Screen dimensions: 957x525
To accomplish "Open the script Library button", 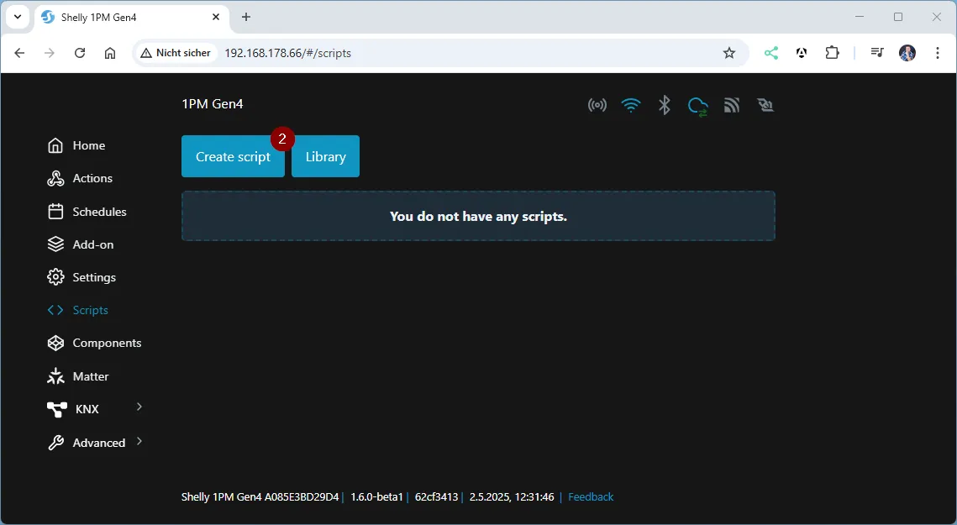I will (x=325, y=156).
